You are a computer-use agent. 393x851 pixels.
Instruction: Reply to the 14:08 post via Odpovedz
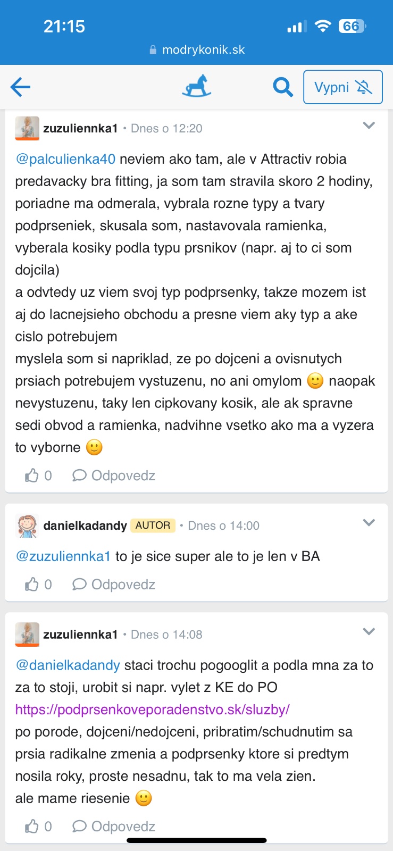114,826
